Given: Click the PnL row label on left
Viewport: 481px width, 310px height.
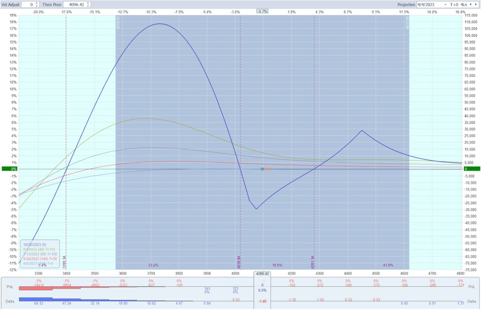Looking at the screenshot, I should click(10, 287).
